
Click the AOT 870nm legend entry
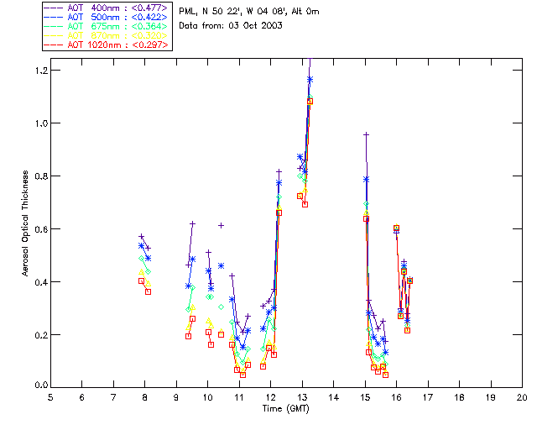[x=107, y=35]
